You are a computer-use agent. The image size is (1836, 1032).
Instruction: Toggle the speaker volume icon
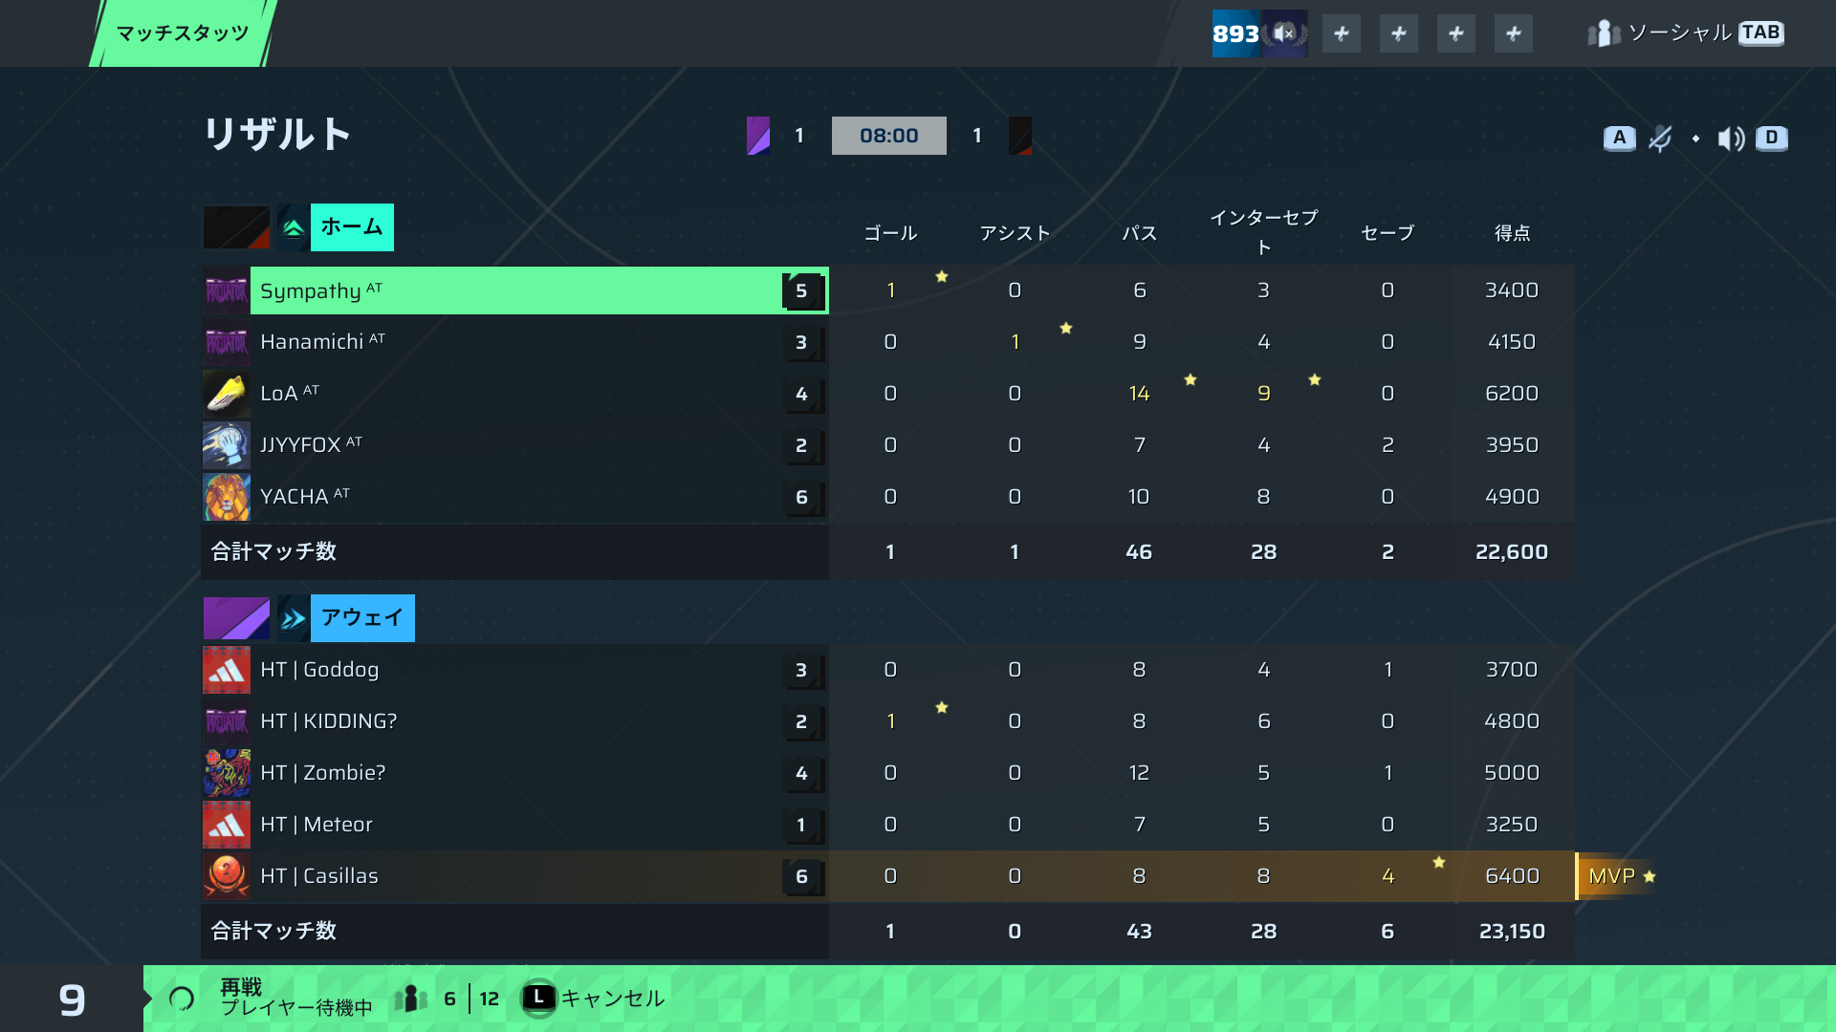1731,139
